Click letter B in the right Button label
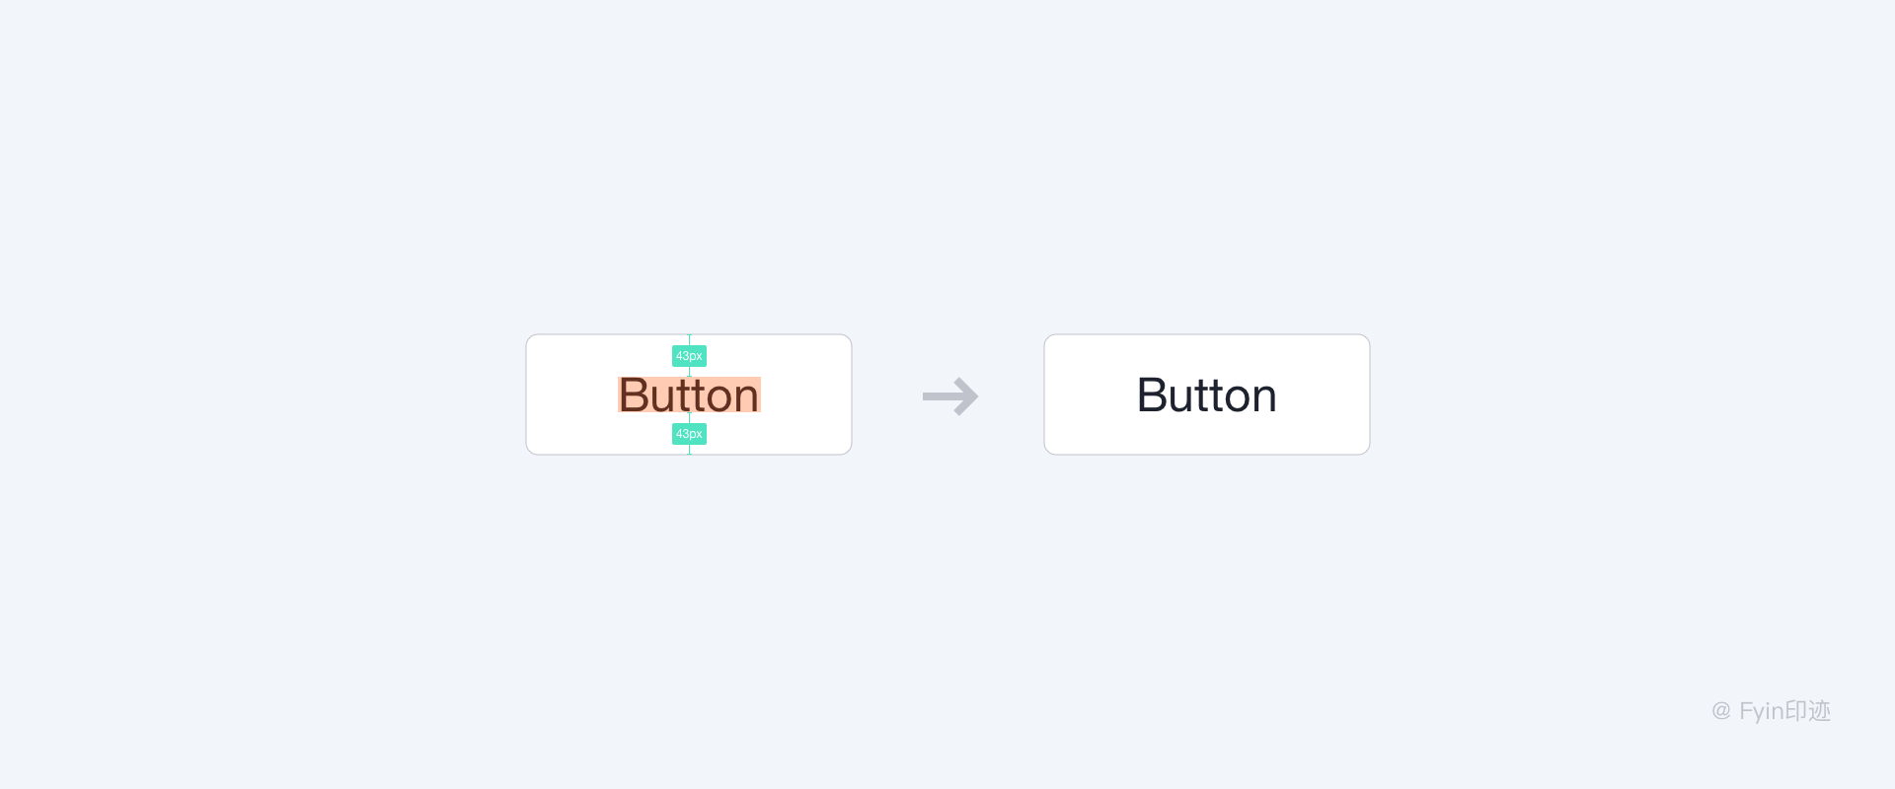 point(1151,395)
